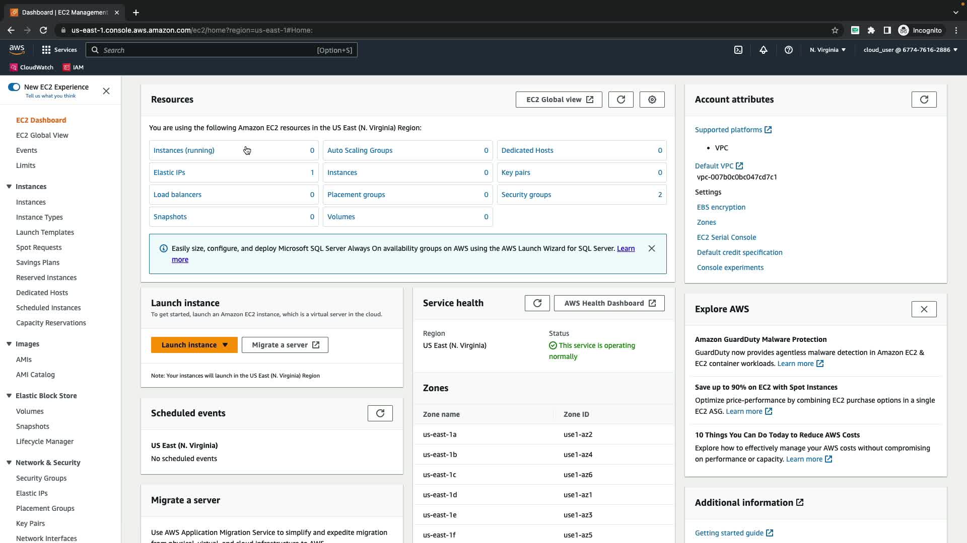Collapse the Elastic Block Store section
Image resolution: width=967 pixels, height=543 pixels.
click(9, 396)
